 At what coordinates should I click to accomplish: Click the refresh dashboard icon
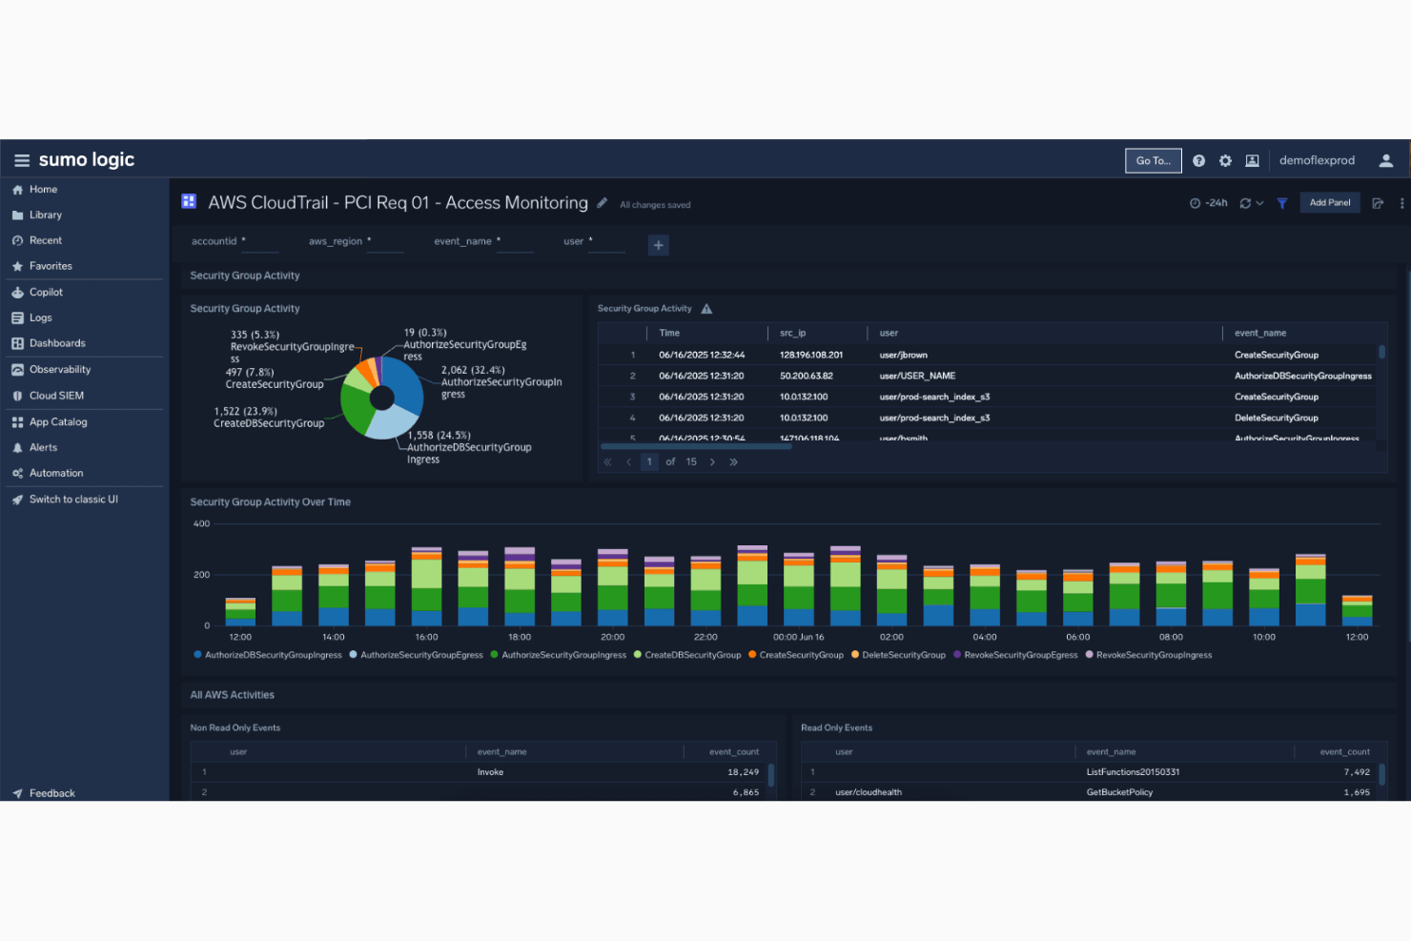[x=1244, y=202]
